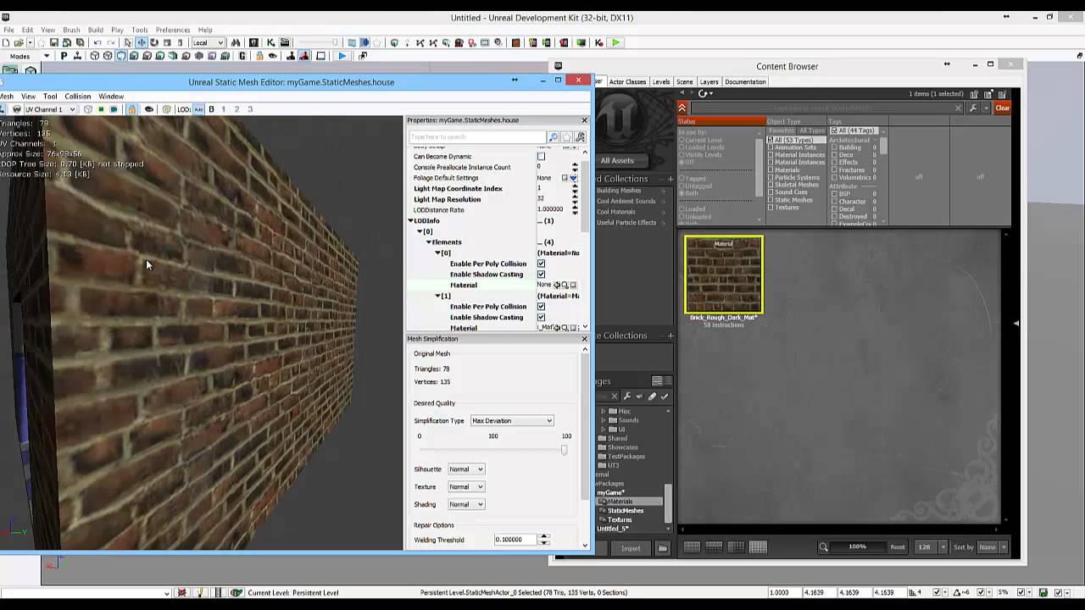Viewport: 1085px width, 610px height.
Task: Select LOD B (base) in mesh editor toolbar
Action: tap(211, 109)
